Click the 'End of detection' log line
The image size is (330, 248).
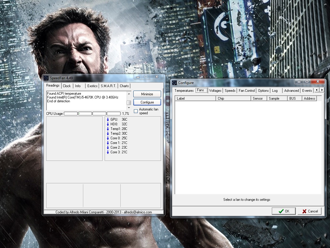click(x=58, y=101)
